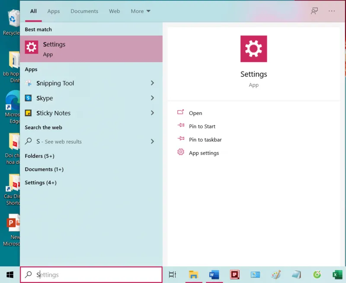Expand the Settings (4+) group
The width and height of the screenshot is (346, 283).
(41, 182)
